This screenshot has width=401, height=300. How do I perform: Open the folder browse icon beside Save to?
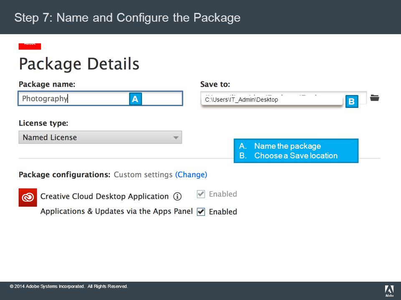tap(374, 97)
